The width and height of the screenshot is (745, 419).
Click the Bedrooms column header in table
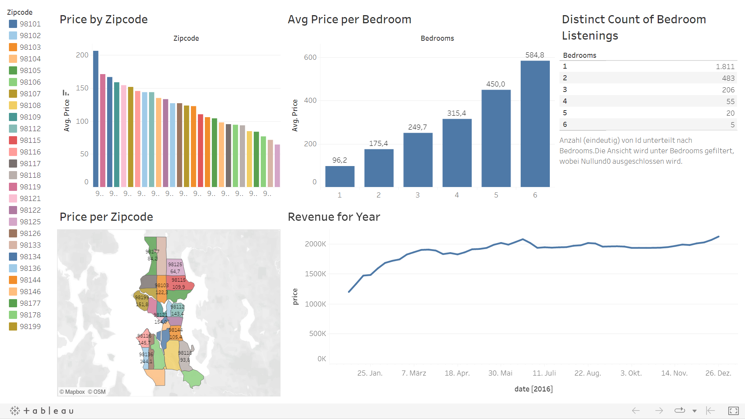[x=580, y=55]
